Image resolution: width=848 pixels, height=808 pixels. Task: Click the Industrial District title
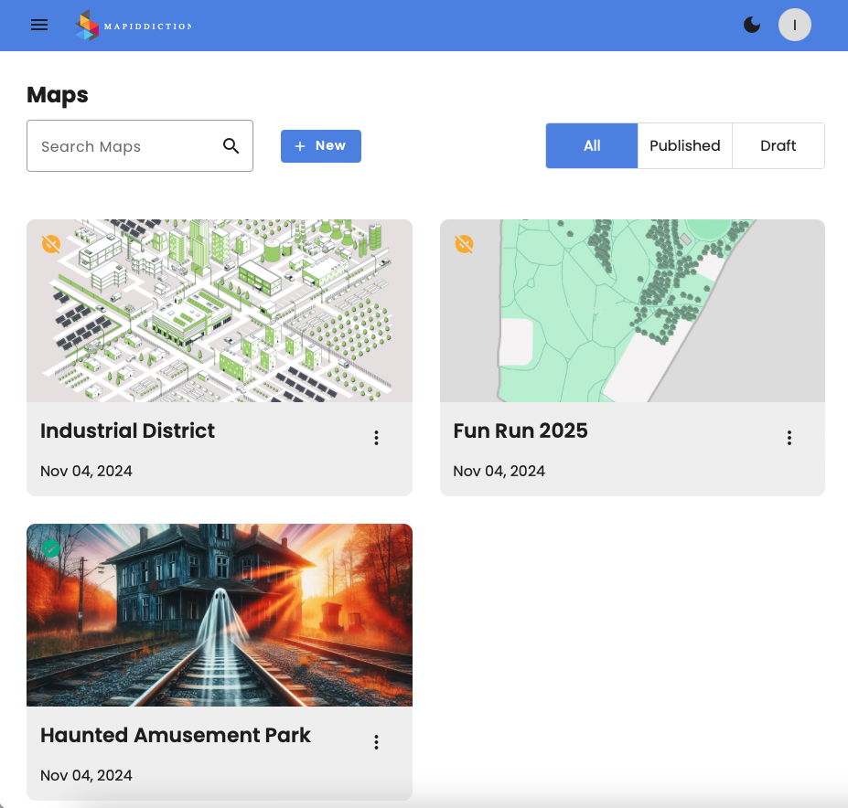[x=128, y=431]
